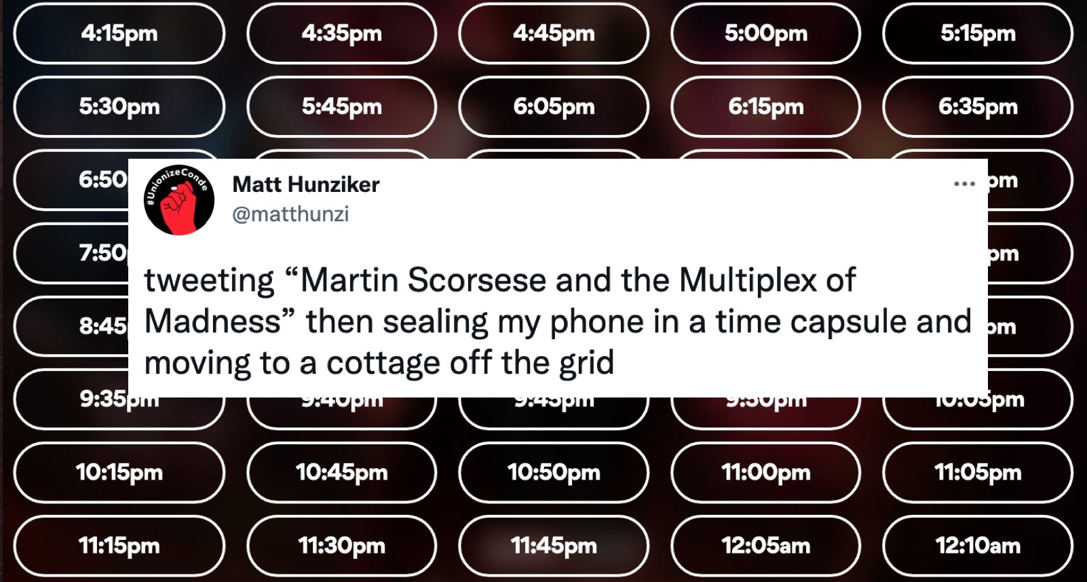Select the 12:05am late showtime

tap(765, 545)
